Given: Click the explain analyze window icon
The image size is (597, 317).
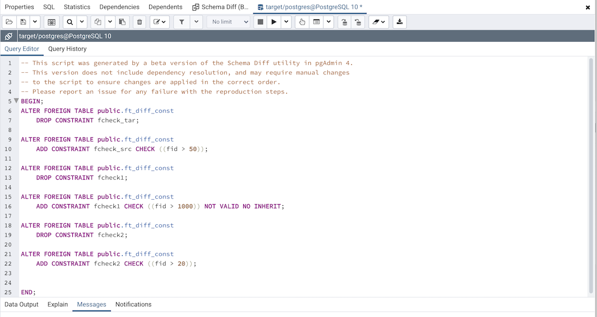Looking at the screenshot, I should pyautogui.click(x=316, y=22).
